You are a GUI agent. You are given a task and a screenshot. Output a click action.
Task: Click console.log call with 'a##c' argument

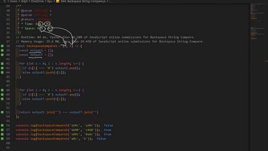pyautogui.click(x=58, y=134)
